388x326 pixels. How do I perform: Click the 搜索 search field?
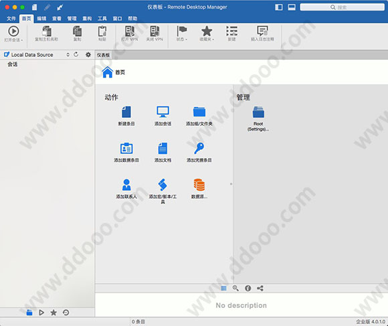tap(343, 7)
